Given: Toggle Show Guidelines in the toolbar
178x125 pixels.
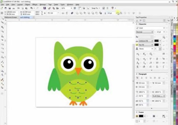Looking at the screenshot, I should click(88, 8).
